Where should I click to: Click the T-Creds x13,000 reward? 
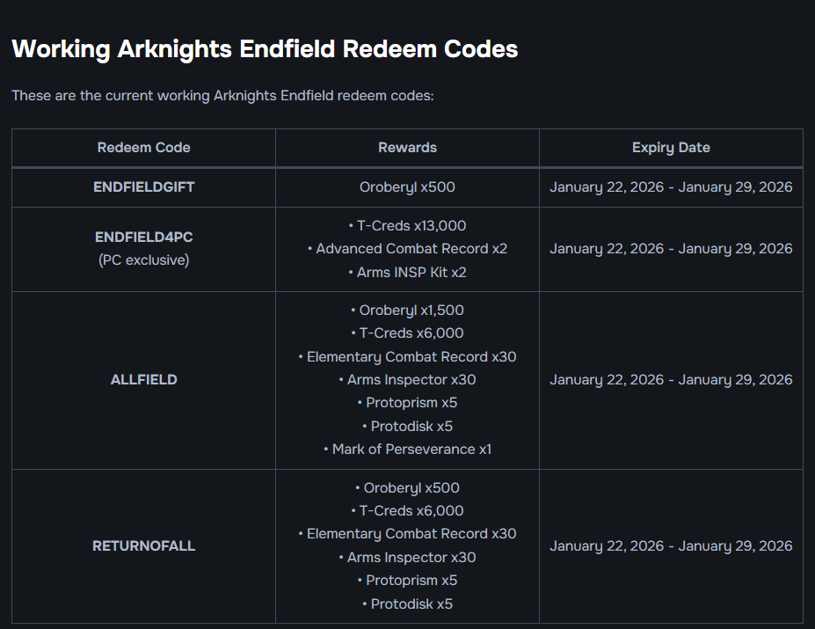(x=407, y=226)
